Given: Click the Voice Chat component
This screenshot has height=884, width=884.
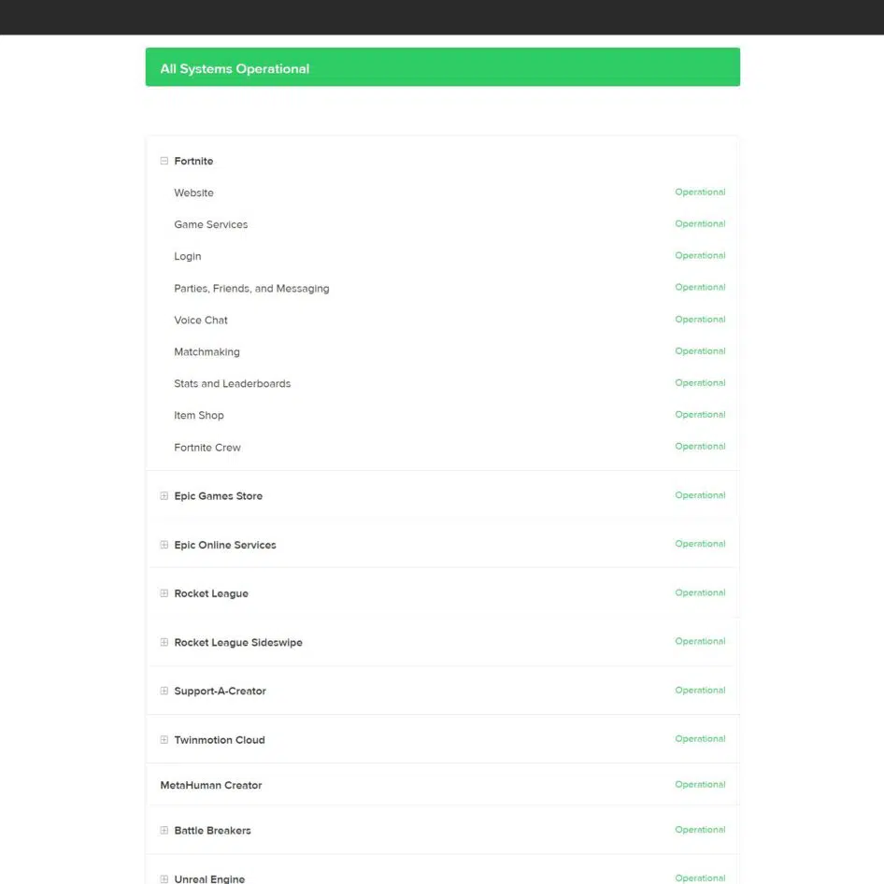Looking at the screenshot, I should click(201, 321).
